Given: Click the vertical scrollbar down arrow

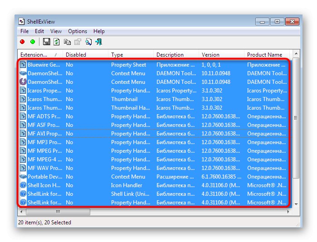Looking at the screenshot, I should (296, 204).
